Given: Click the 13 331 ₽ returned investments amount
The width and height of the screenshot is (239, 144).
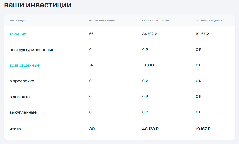Looking at the screenshot, I should tap(149, 65).
